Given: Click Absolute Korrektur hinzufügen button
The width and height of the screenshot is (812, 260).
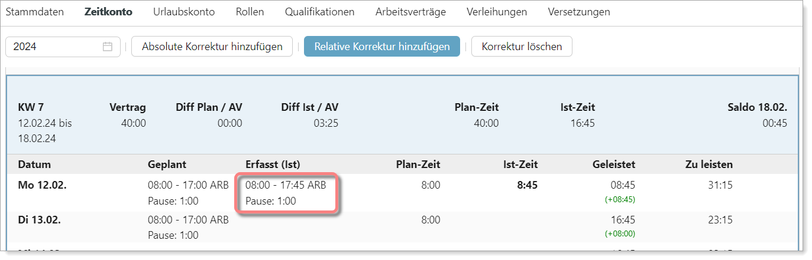Looking at the screenshot, I should click(x=212, y=47).
